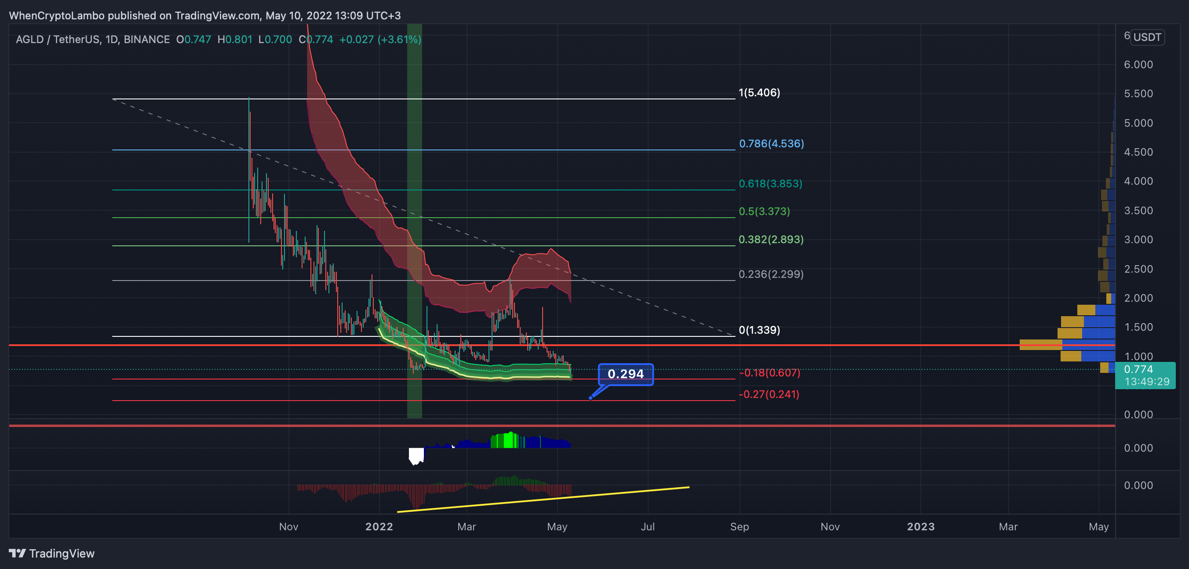This screenshot has height=569, width=1189.
Task: Select the -0.27(0.241) Fibonacci extension label
Action: (769, 394)
